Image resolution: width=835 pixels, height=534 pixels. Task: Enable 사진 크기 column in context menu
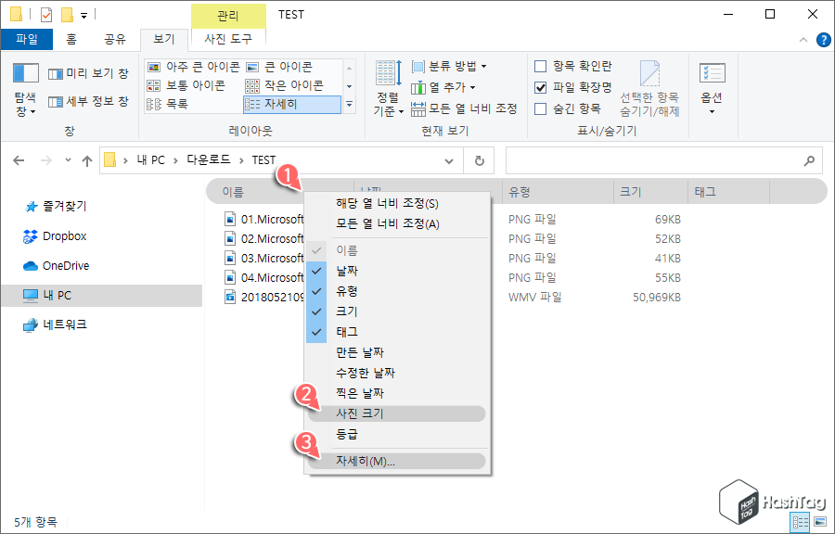pos(362,413)
